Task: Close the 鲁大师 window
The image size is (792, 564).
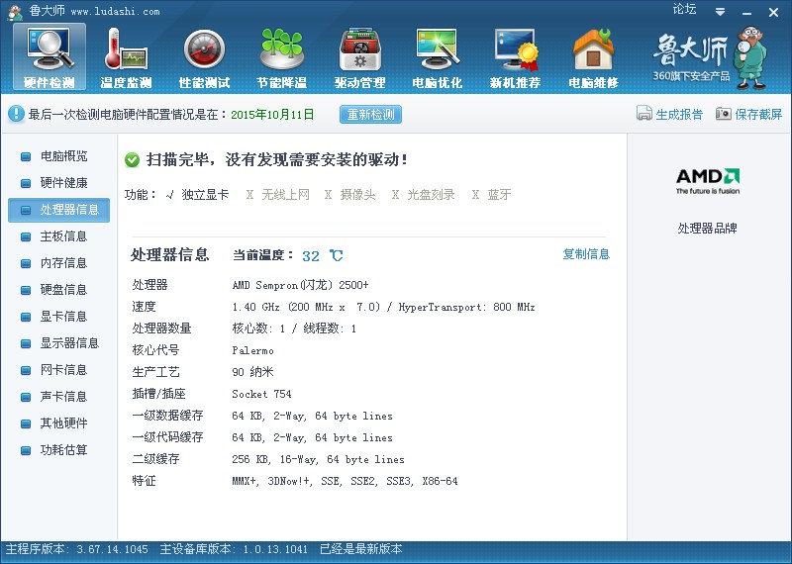Action: click(773, 13)
